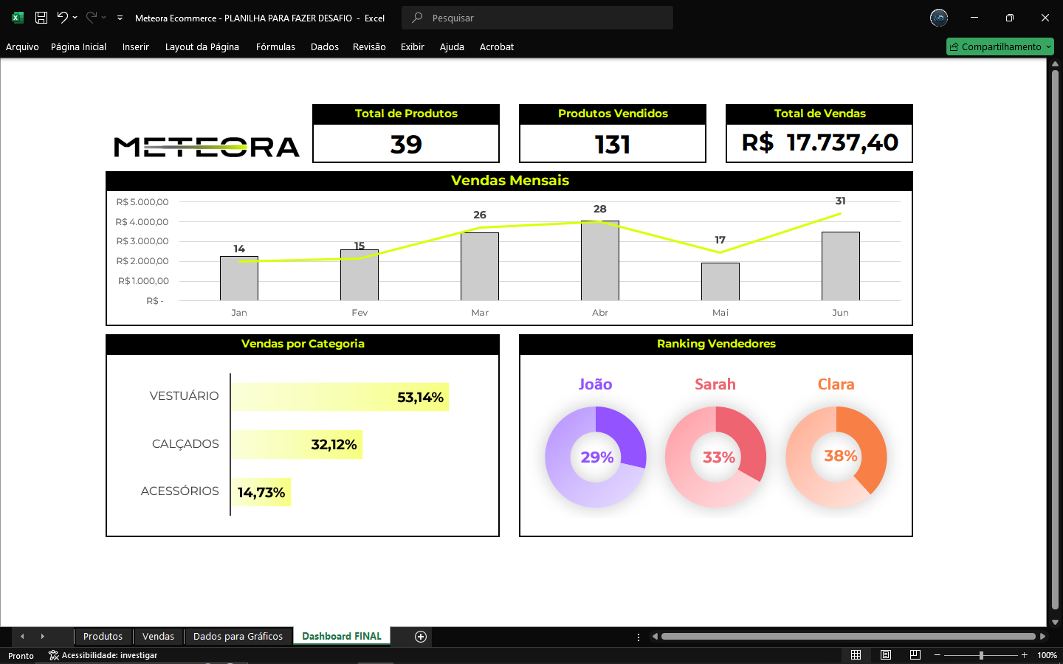The height and width of the screenshot is (664, 1063).
Task: Select the Jan bar in monthly chart
Action: coord(239,278)
